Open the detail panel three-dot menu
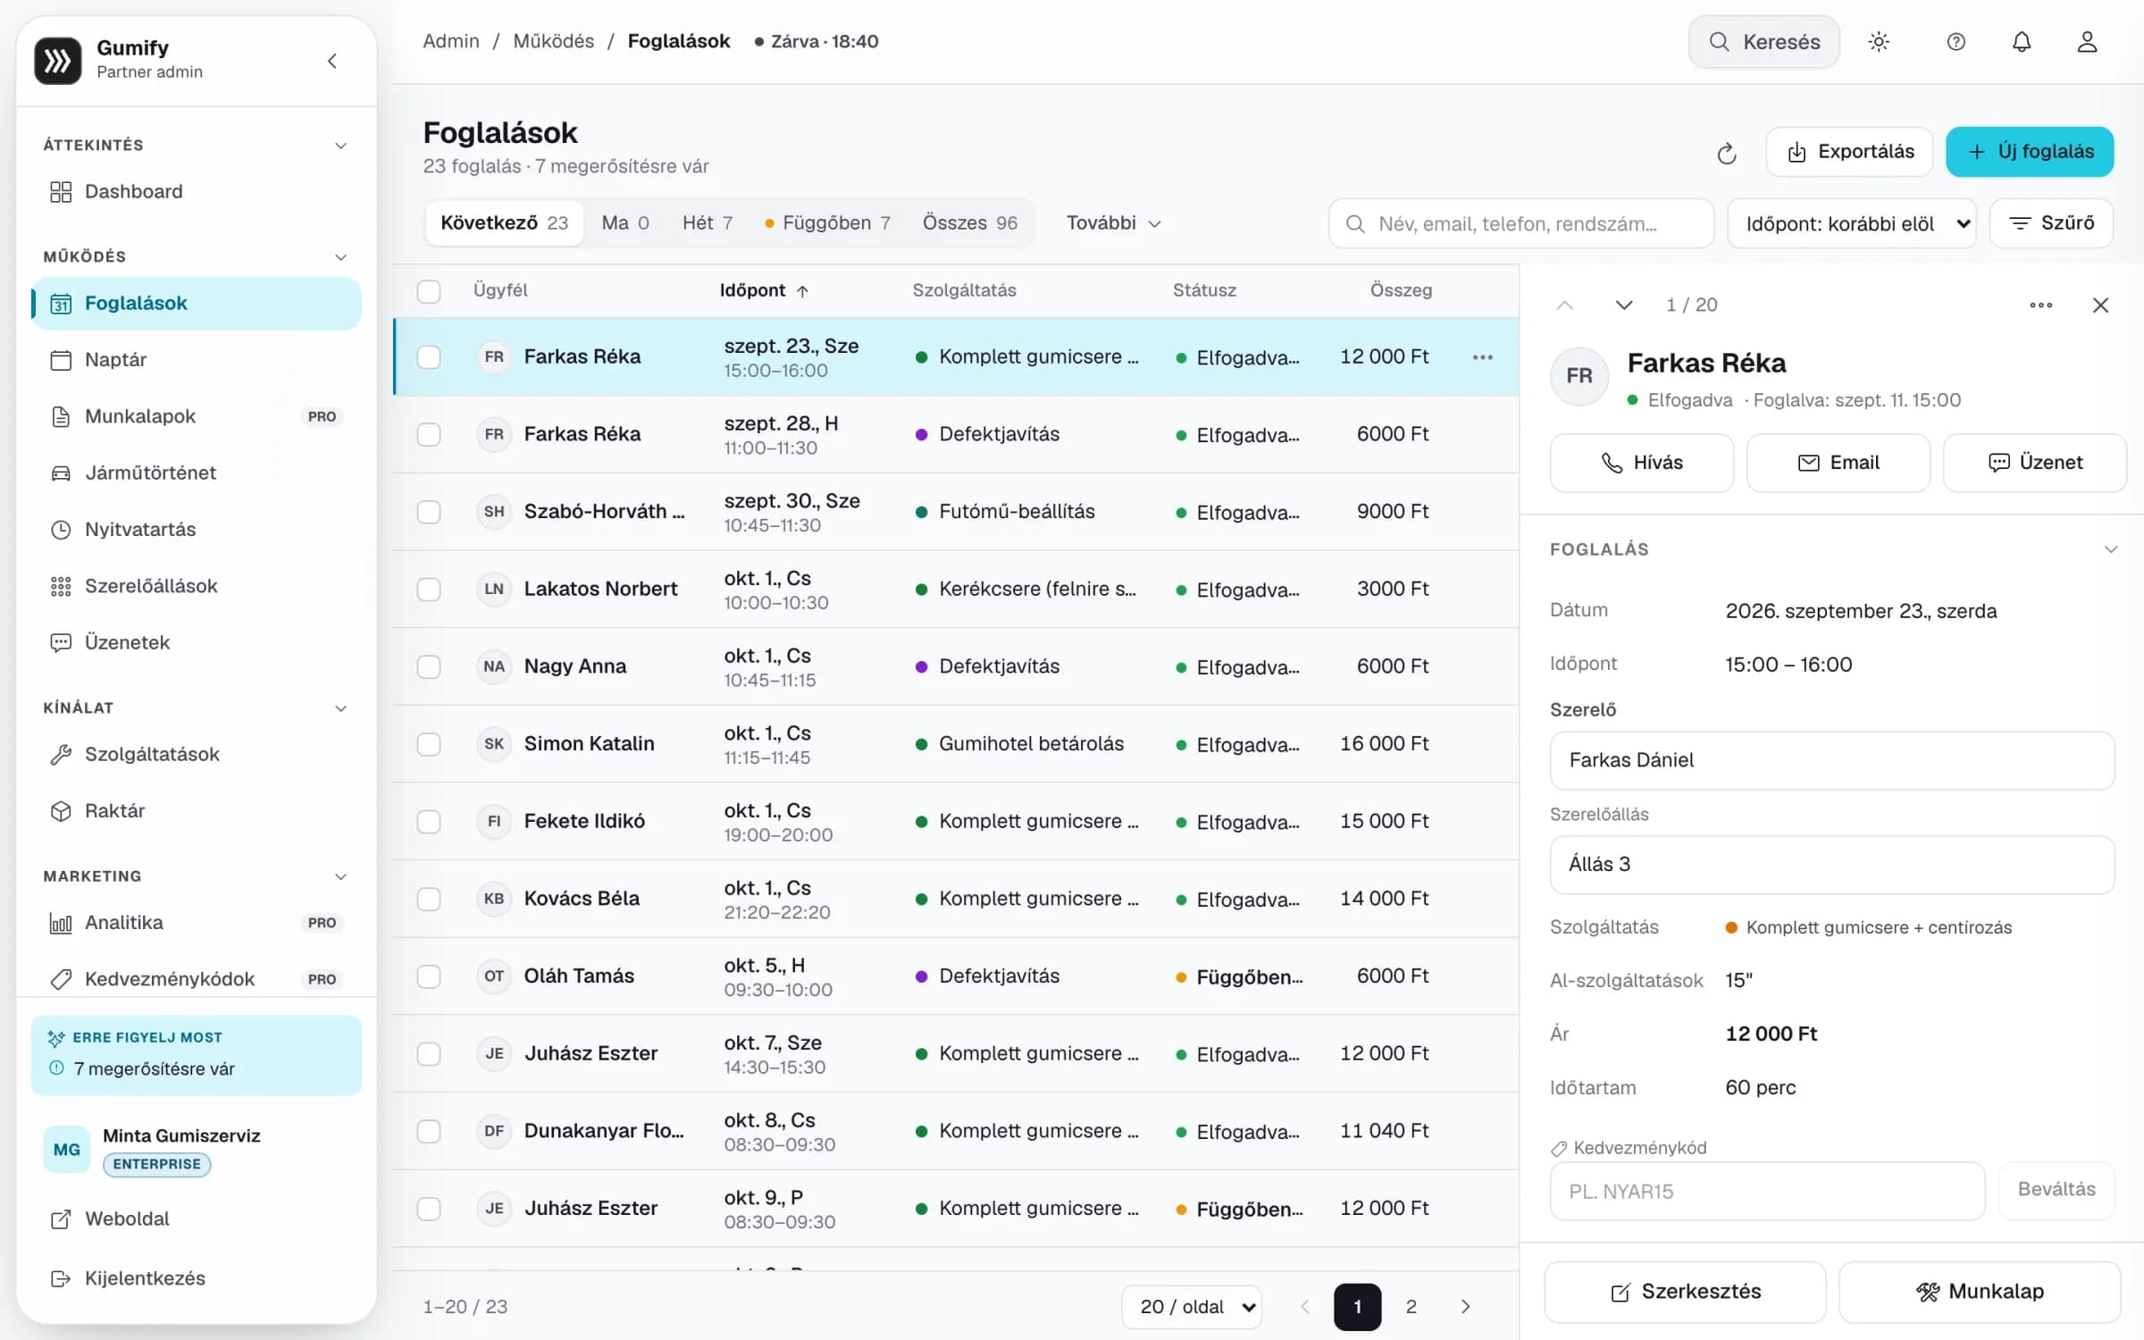The image size is (2144, 1340). [2041, 306]
